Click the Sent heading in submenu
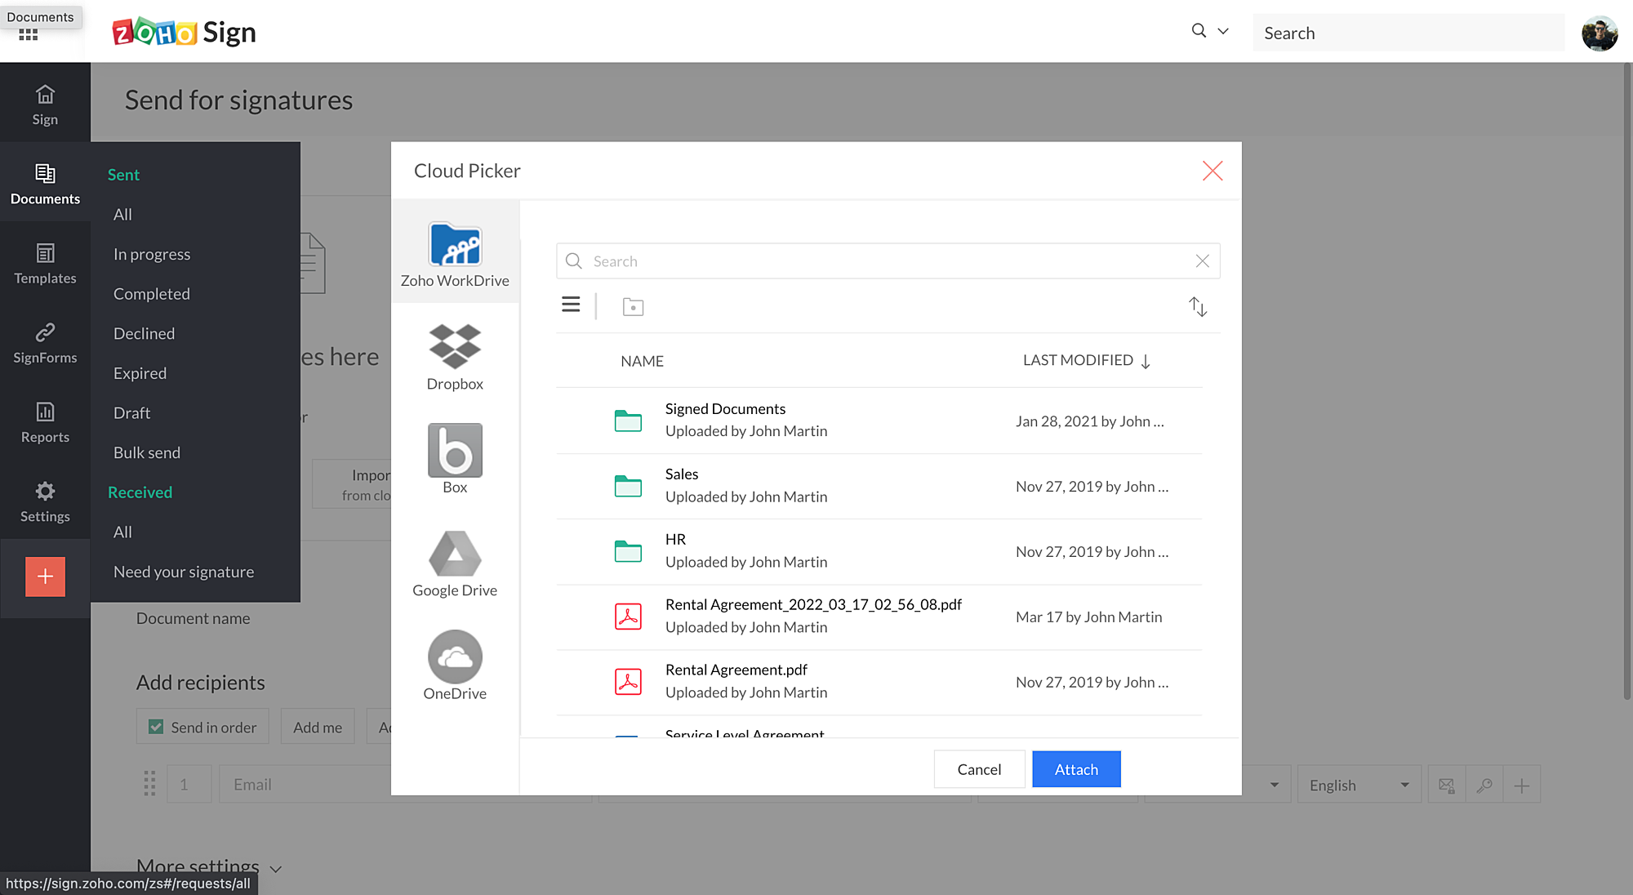This screenshot has height=895, width=1633. pos(123,175)
